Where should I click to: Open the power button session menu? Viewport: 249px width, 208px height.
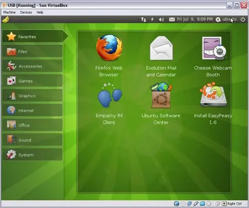[x=243, y=19]
